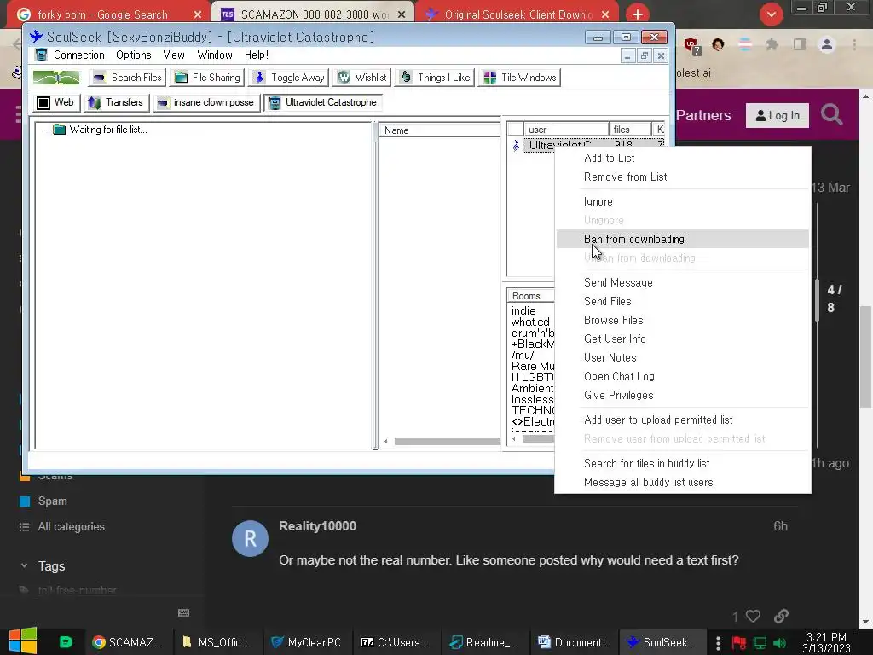Open Chrome extensions puzzle icon
873x655 pixels.
pyautogui.click(x=772, y=44)
